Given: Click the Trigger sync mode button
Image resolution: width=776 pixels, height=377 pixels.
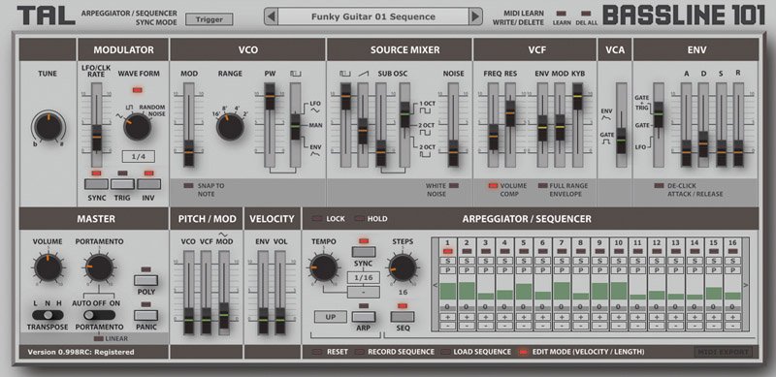Looking at the screenshot, I should pos(210,19).
